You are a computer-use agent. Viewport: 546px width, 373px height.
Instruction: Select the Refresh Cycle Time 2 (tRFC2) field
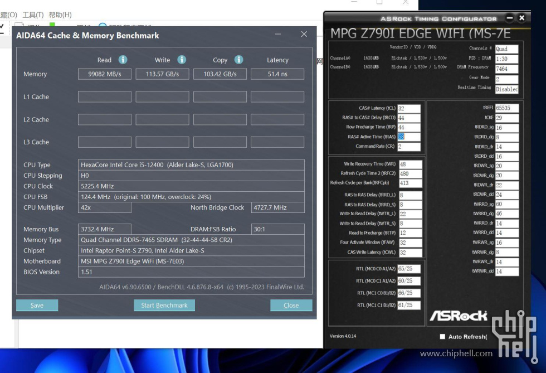coord(411,173)
